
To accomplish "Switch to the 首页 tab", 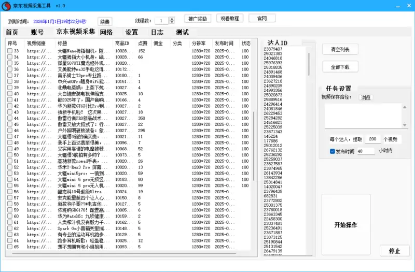I will pyautogui.click(x=11, y=32).
